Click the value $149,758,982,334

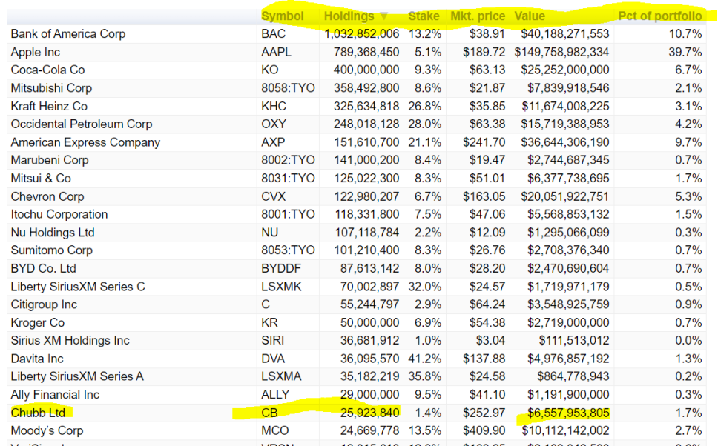point(561,52)
